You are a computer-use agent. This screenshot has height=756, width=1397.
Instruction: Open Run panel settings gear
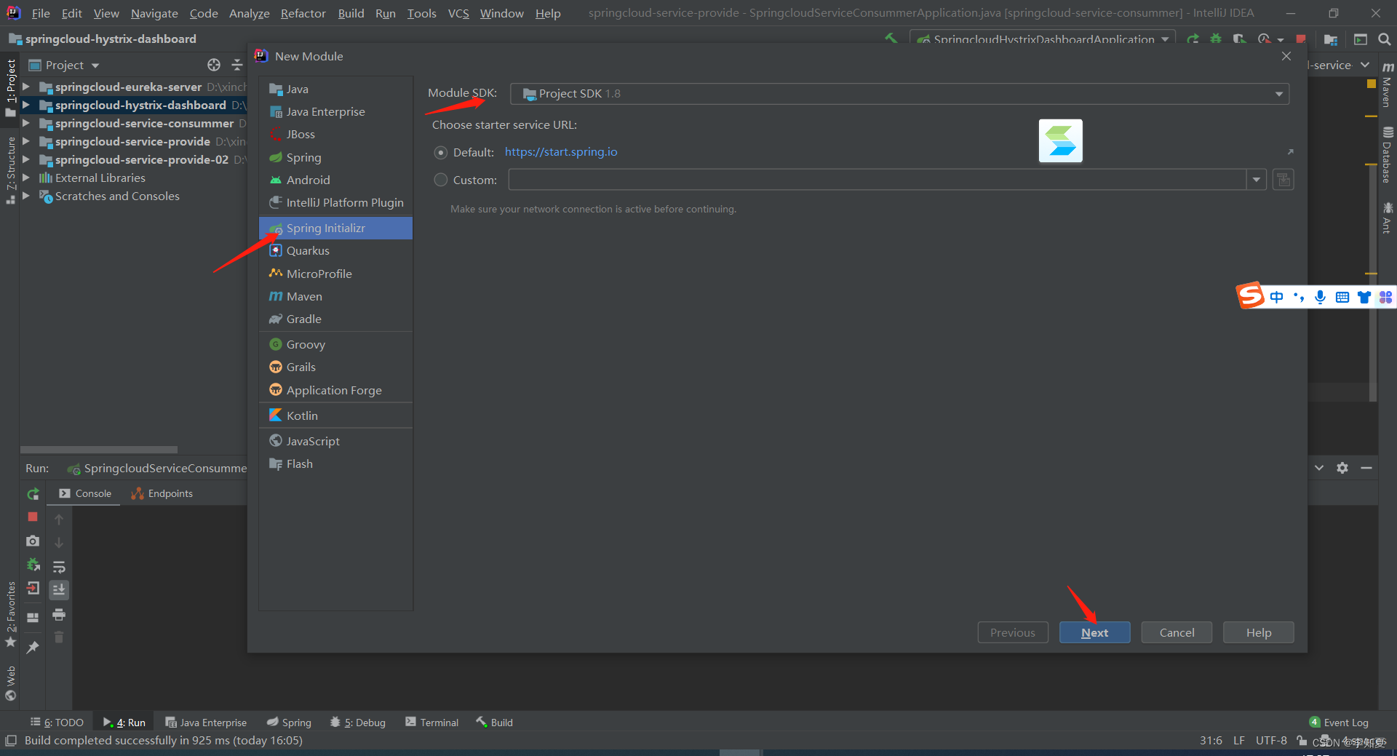point(1342,468)
